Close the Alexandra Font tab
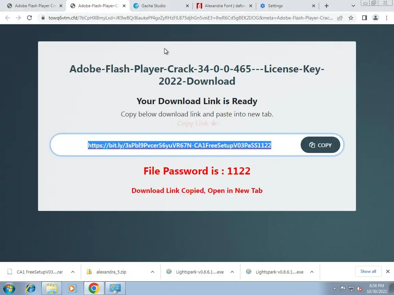Screen dimensions: 394x295 (x=250, y=6)
